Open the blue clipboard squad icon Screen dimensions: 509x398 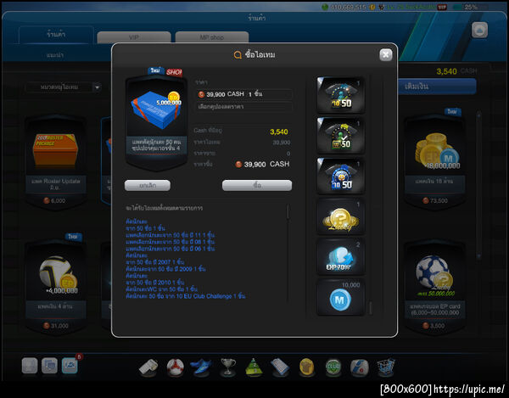(x=280, y=367)
